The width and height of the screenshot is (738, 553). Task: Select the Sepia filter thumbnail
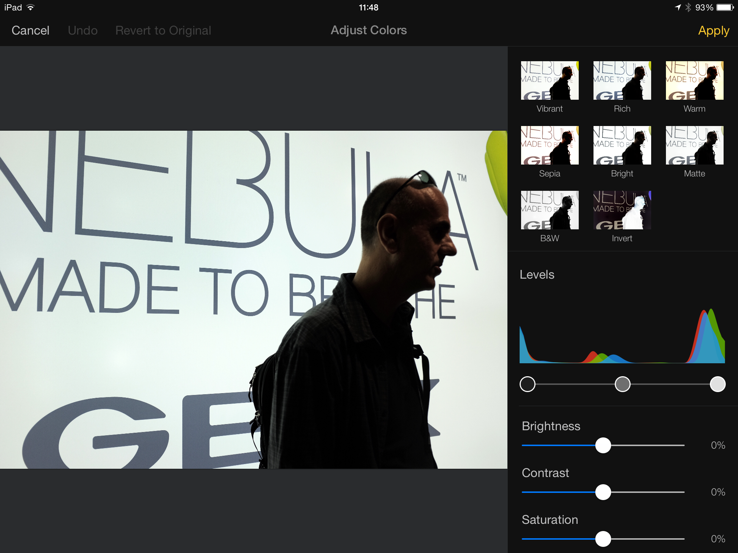pyautogui.click(x=550, y=145)
